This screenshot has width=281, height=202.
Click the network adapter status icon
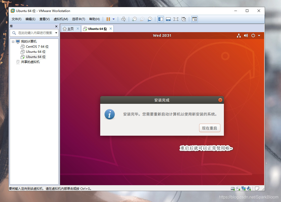point(243,188)
